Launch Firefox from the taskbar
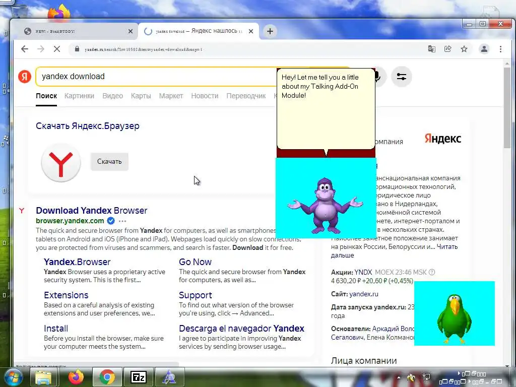Viewport: 516px width, 387px height. (76, 377)
